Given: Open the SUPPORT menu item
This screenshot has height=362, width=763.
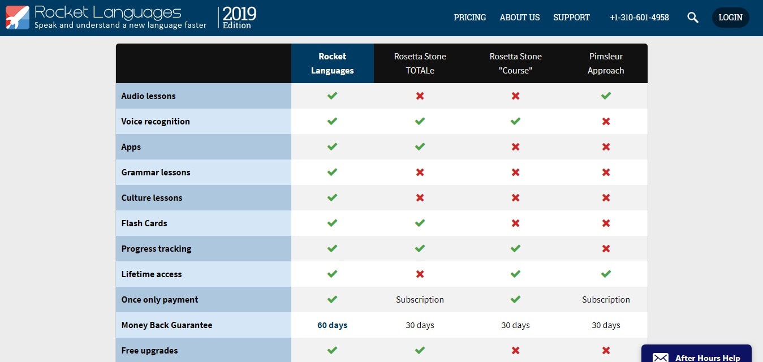Looking at the screenshot, I should pyautogui.click(x=571, y=18).
